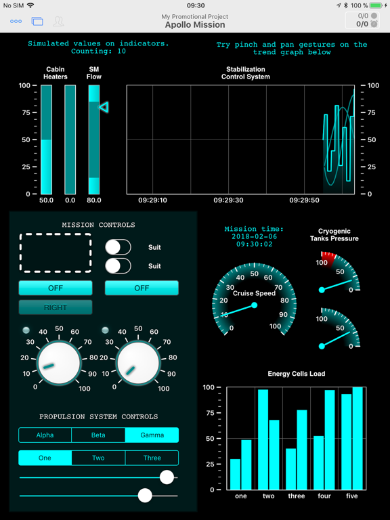Tap the '09:29:30' time axis label

(x=228, y=200)
